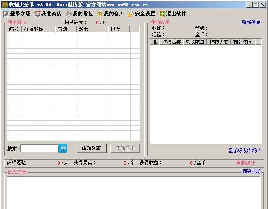Click the 剩余时间 column header
This screenshot has height=209, width=268.
(x=243, y=41)
